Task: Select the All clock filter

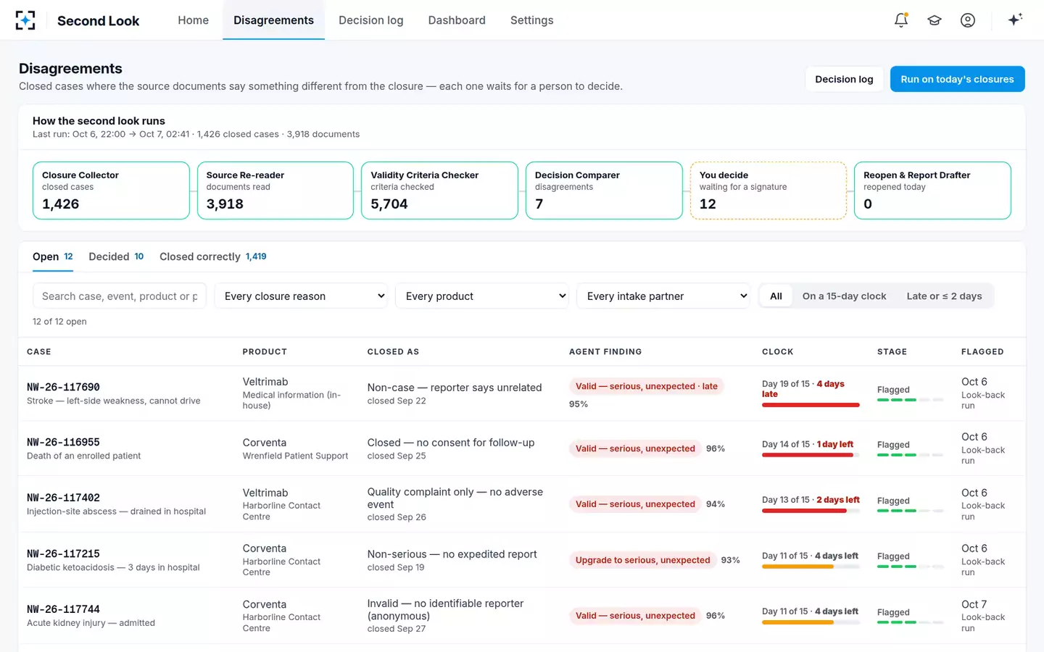Action: click(x=776, y=296)
